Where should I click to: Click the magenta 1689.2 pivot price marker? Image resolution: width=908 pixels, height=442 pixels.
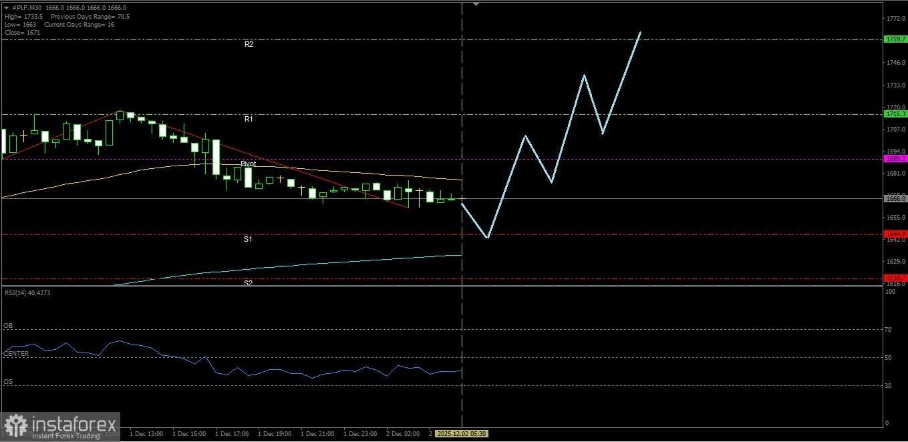895,159
